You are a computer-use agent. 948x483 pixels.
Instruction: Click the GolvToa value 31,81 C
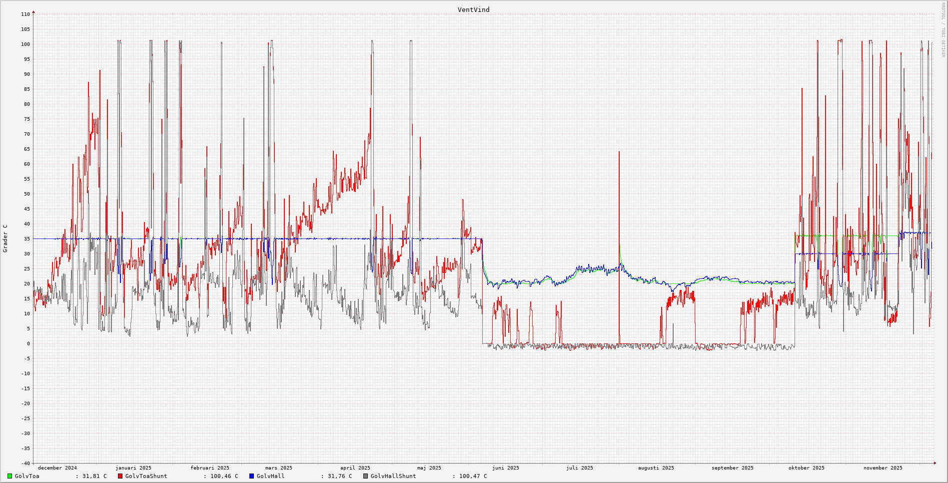pos(94,476)
